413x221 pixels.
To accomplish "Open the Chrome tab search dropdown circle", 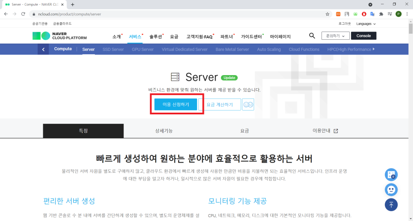I will click(370, 4).
